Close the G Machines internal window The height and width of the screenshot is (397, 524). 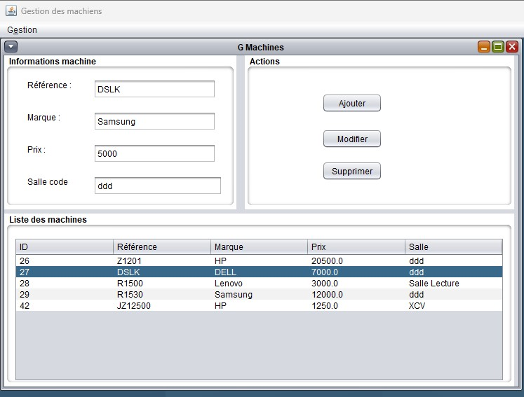(511, 47)
